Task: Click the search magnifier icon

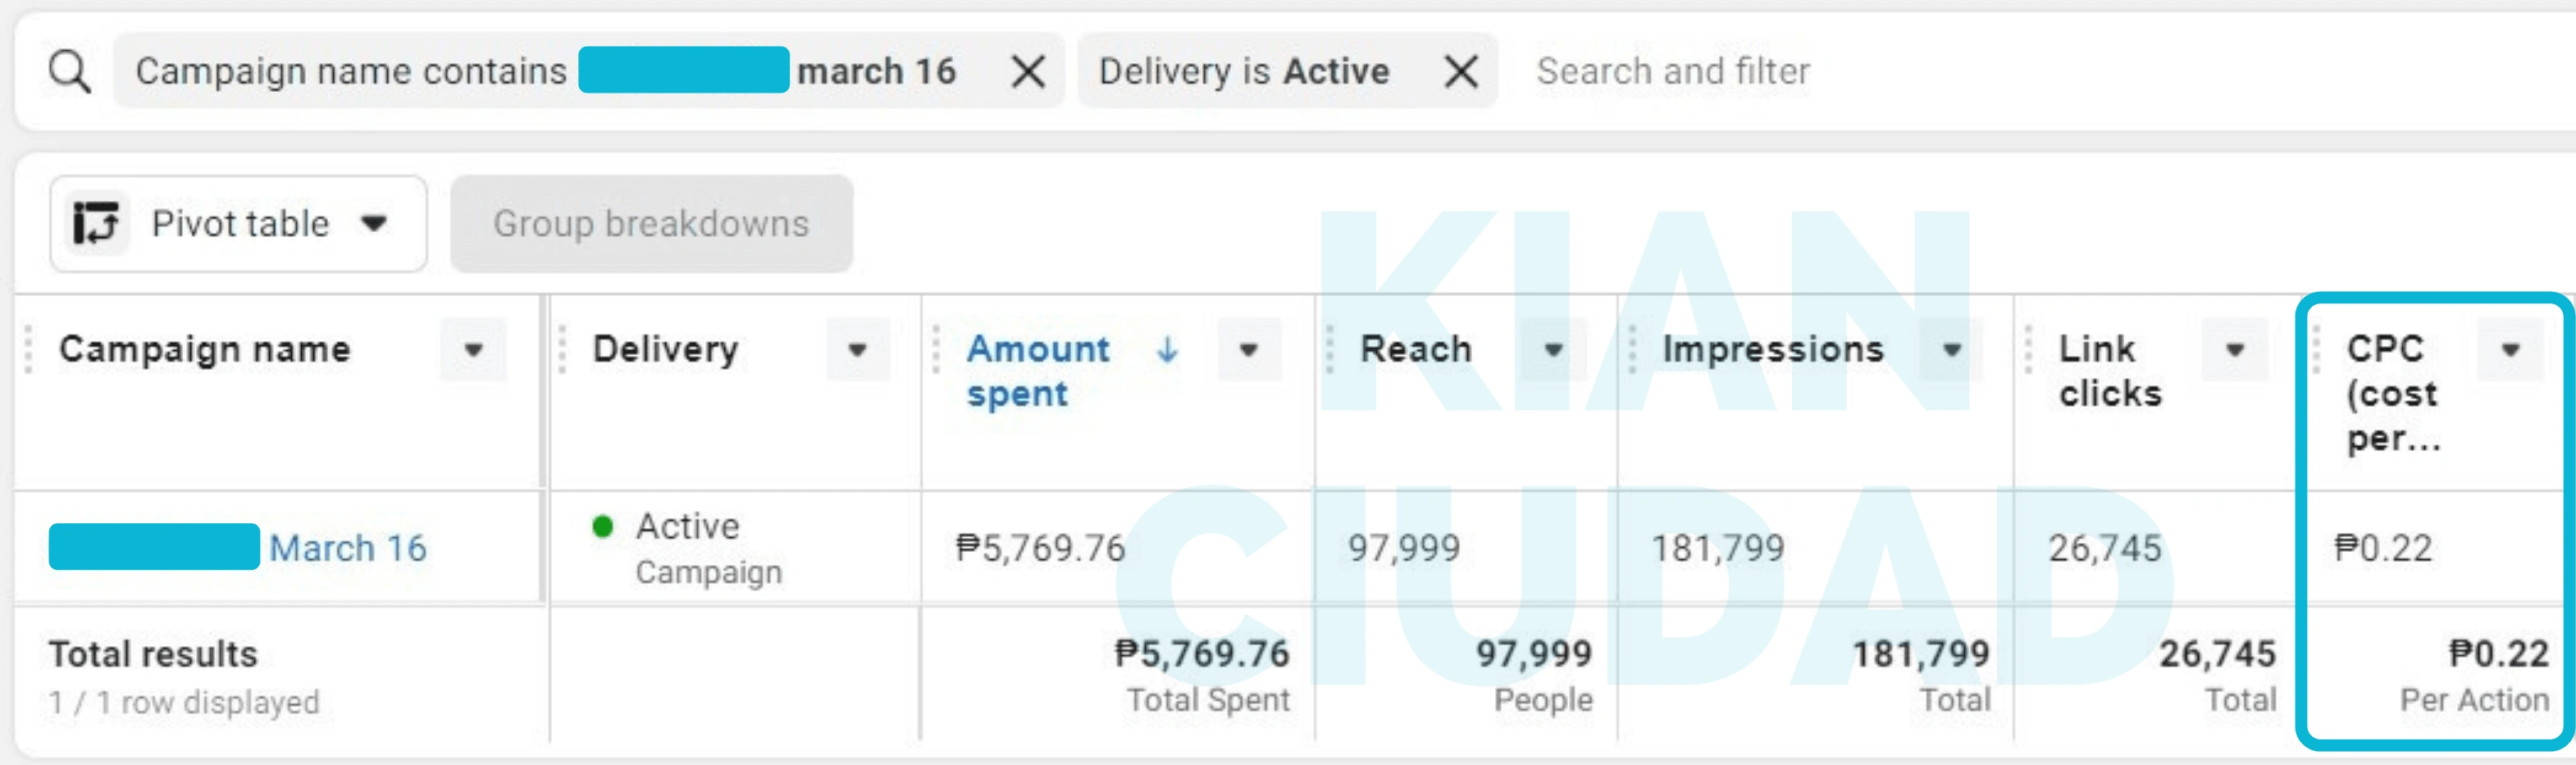Action: click(70, 72)
